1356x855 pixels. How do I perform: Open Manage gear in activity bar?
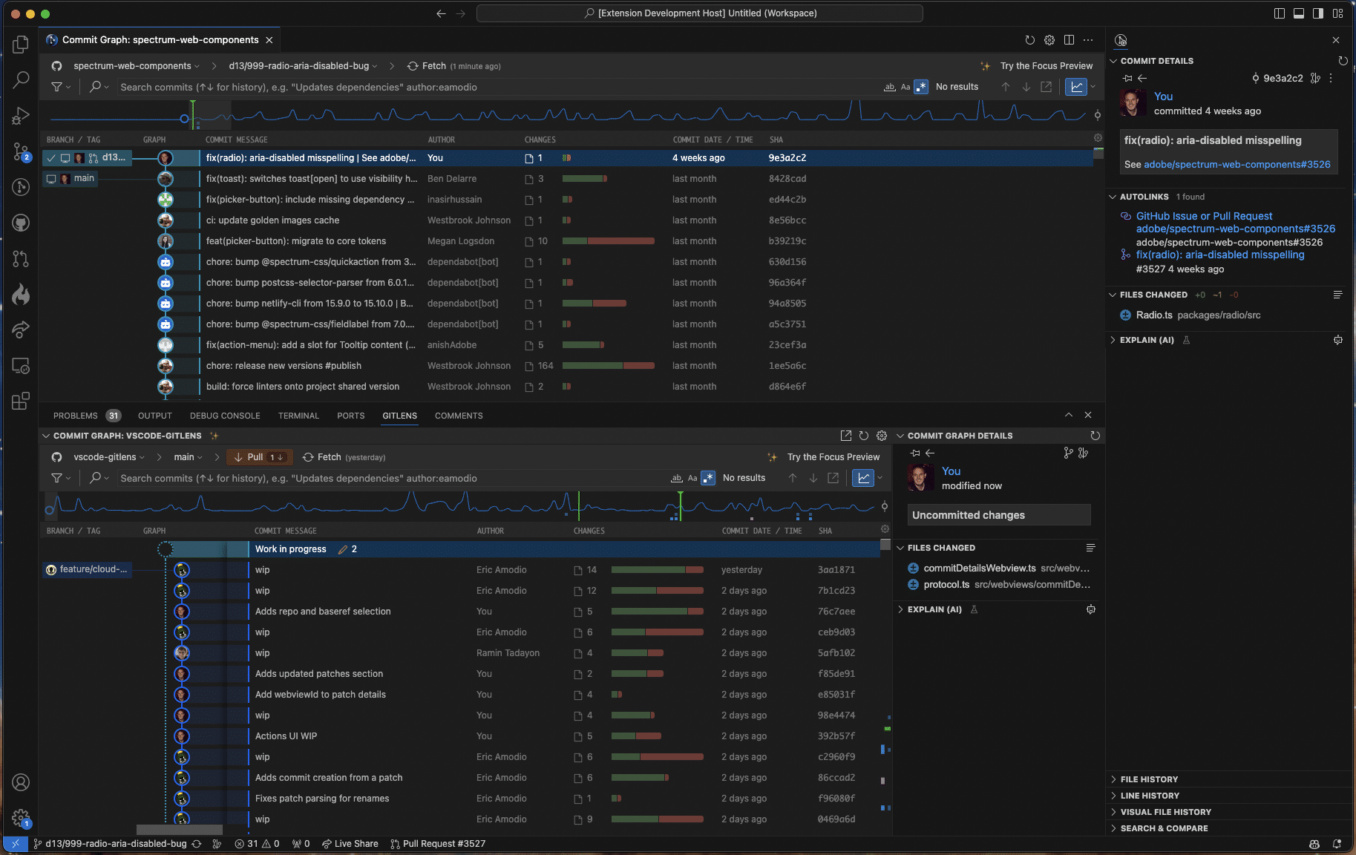[21, 818]
